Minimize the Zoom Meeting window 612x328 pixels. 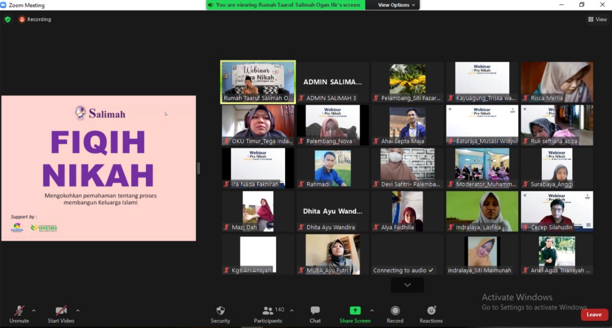click(562, 5)
